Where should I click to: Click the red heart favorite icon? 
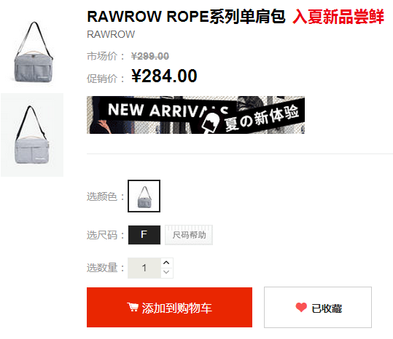pyautogui.click(x=301, y=307)
